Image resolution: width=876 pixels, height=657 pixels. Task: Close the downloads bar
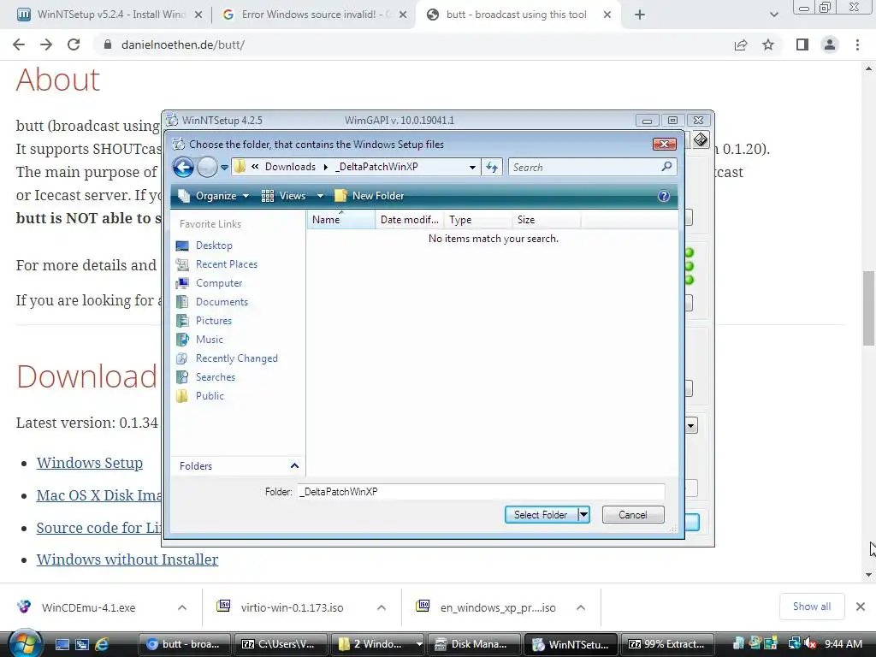[861, 607]
